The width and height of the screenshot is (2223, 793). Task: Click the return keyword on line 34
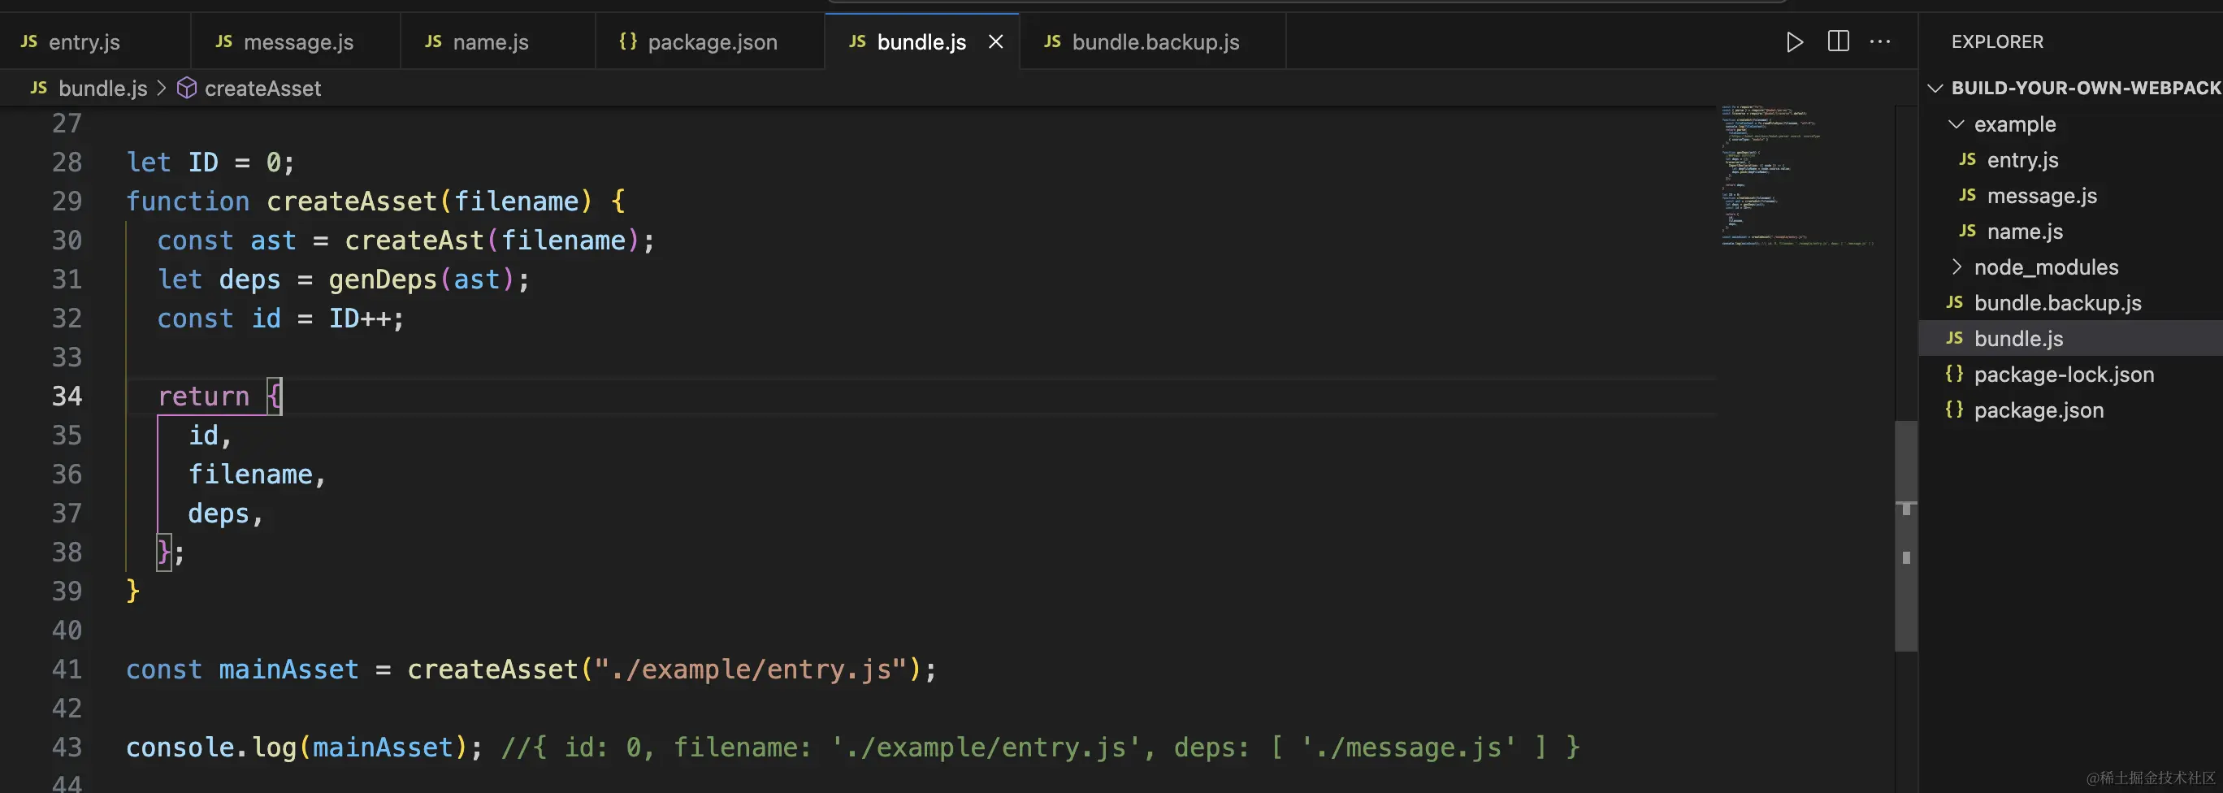[x=203, y=396]
